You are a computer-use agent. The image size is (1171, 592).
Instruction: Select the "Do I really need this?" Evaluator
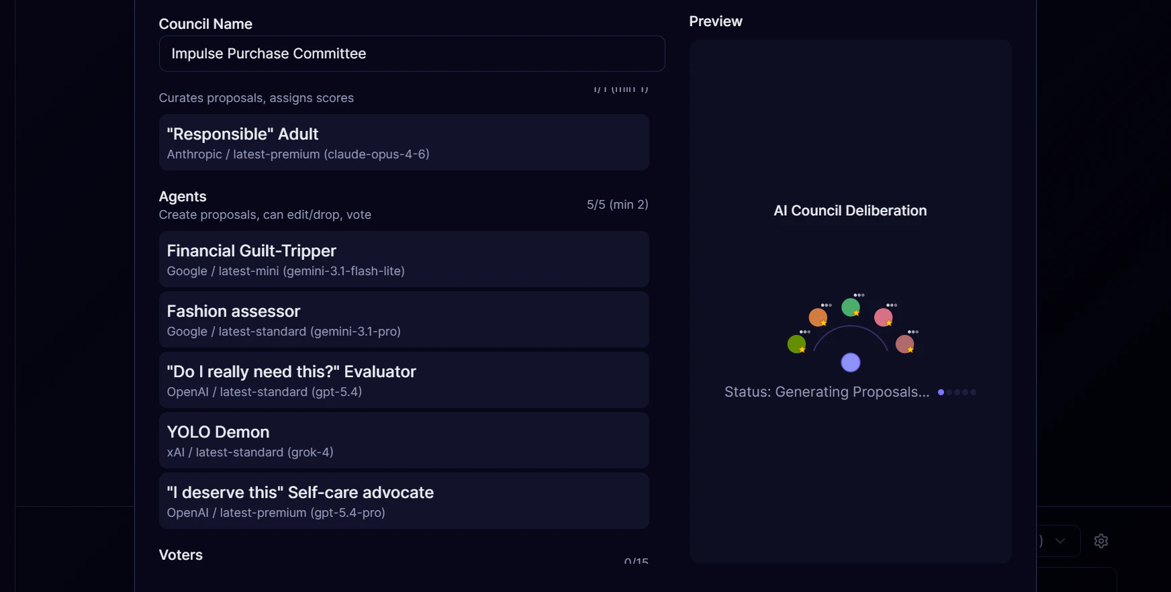coord(404,380)
